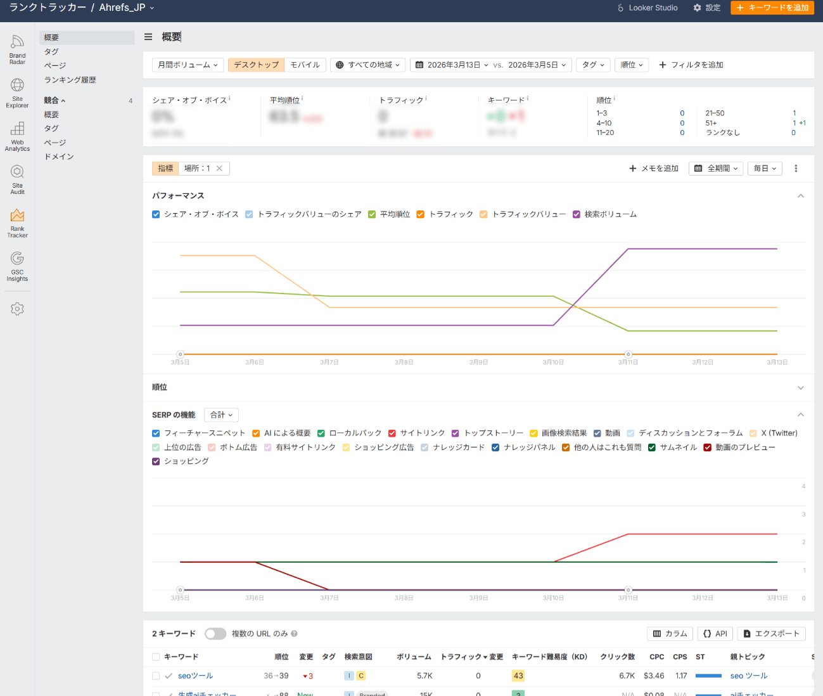
Task: Open the 月間ボリューム dropdown
Action: 188,65
